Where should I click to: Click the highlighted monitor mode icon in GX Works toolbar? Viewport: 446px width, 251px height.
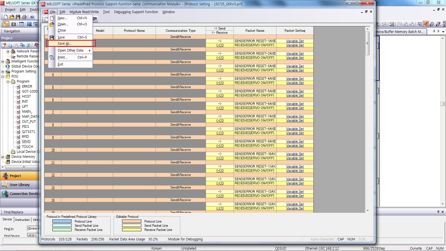[426, 24]
